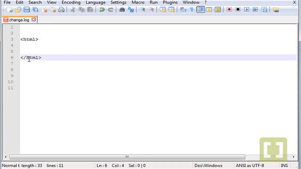This screenshot has height=169, width=301.
Task: Toggle the highlighted Indent Guide button
Action: tap(201, 9)
